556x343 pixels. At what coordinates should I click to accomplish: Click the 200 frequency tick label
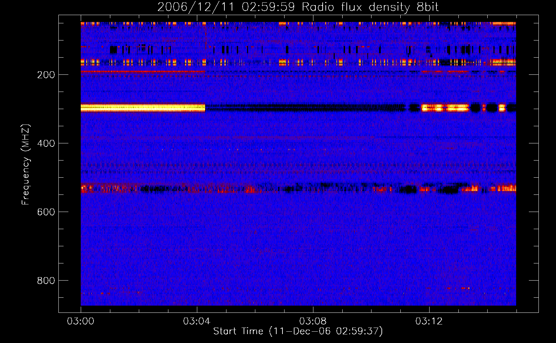tap(46, 75)
